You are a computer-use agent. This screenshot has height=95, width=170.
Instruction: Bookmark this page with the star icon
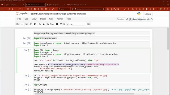[104, 9]
